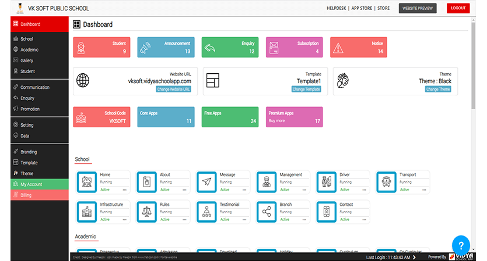Click the Vidya School App logo
This screenshot has height=261, width=487.
461,257
